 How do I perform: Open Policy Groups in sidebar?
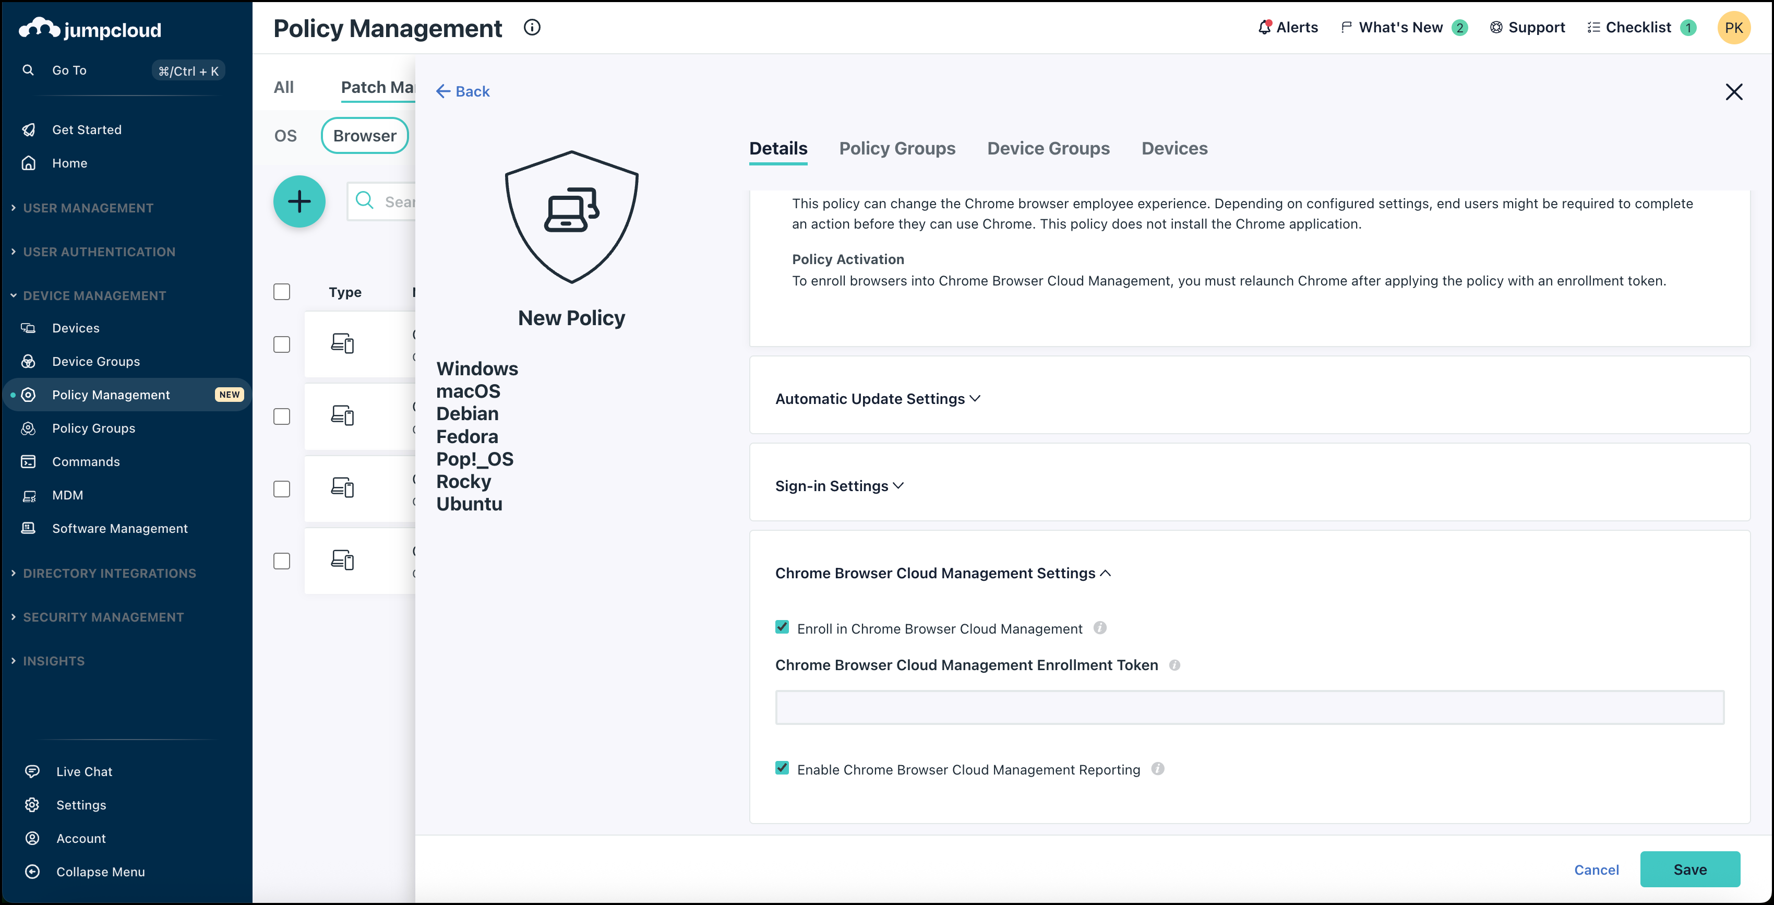(x=94, y=428)
